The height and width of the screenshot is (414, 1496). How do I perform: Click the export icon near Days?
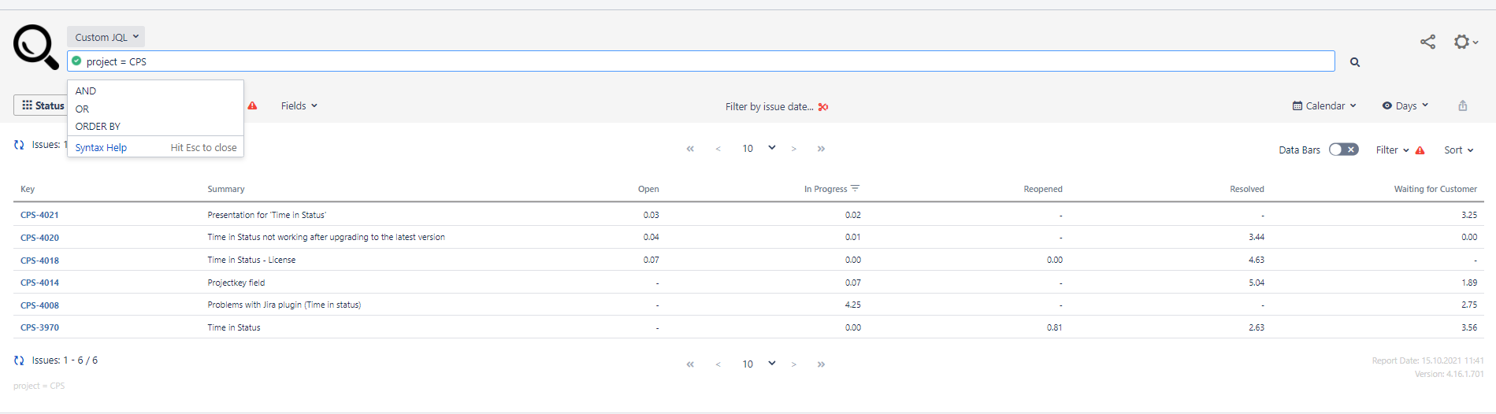pyautogui.click(x=1463, y=105)
